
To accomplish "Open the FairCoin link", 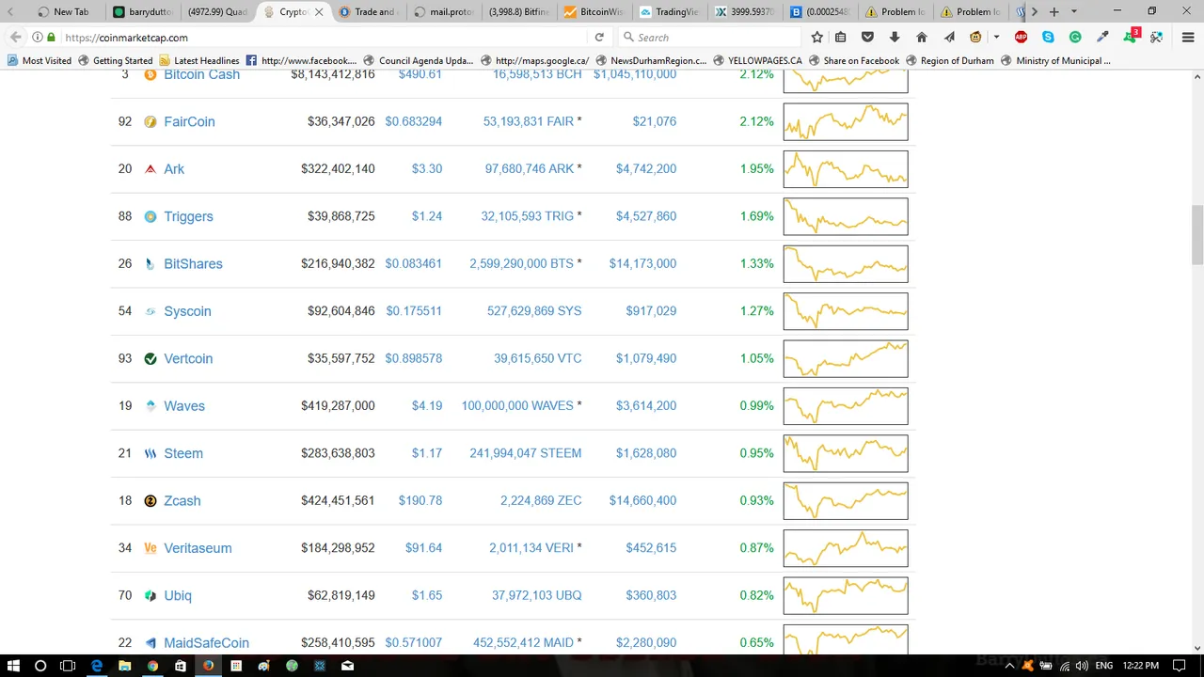I will [x=189, y=121].
